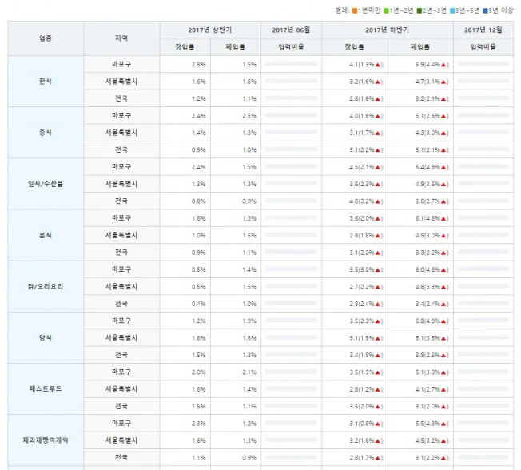Click the 4.8(3.3%▲) value
Image resolution: width=521 pixels, height=470 pixels.
click(x=432, y=286)
